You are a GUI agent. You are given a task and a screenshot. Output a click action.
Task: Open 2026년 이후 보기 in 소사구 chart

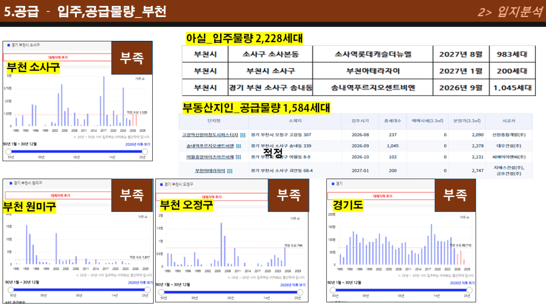coord(138,145)
